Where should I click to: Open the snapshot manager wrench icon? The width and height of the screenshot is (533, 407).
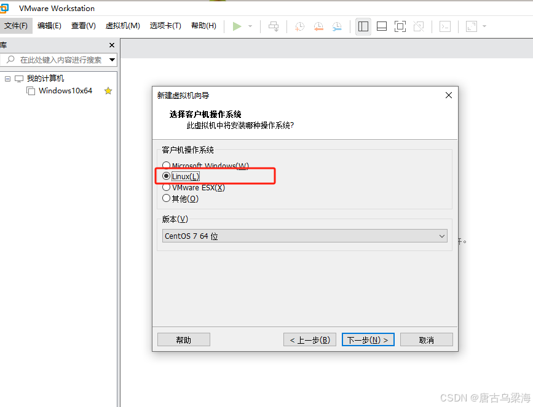coord(337,26)
